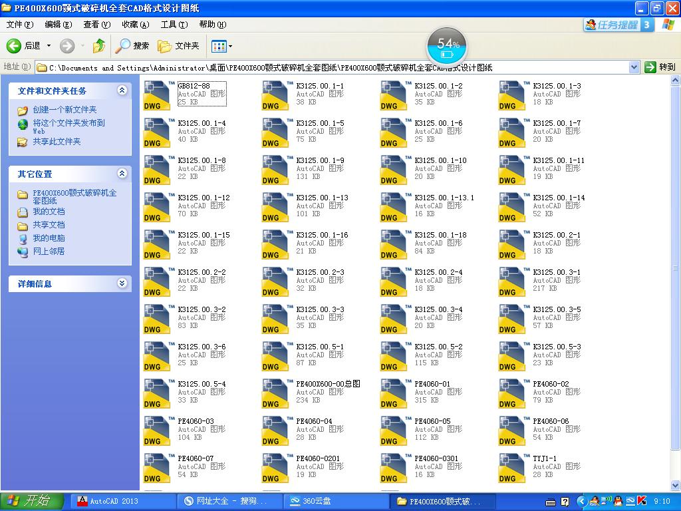Select the K3125.00.1-13.1 DWG file icon
The width and height of the screenshot is (681, 511).
(394, 208)
